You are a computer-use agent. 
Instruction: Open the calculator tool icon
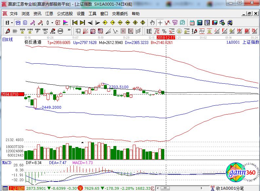coord(199,23)
